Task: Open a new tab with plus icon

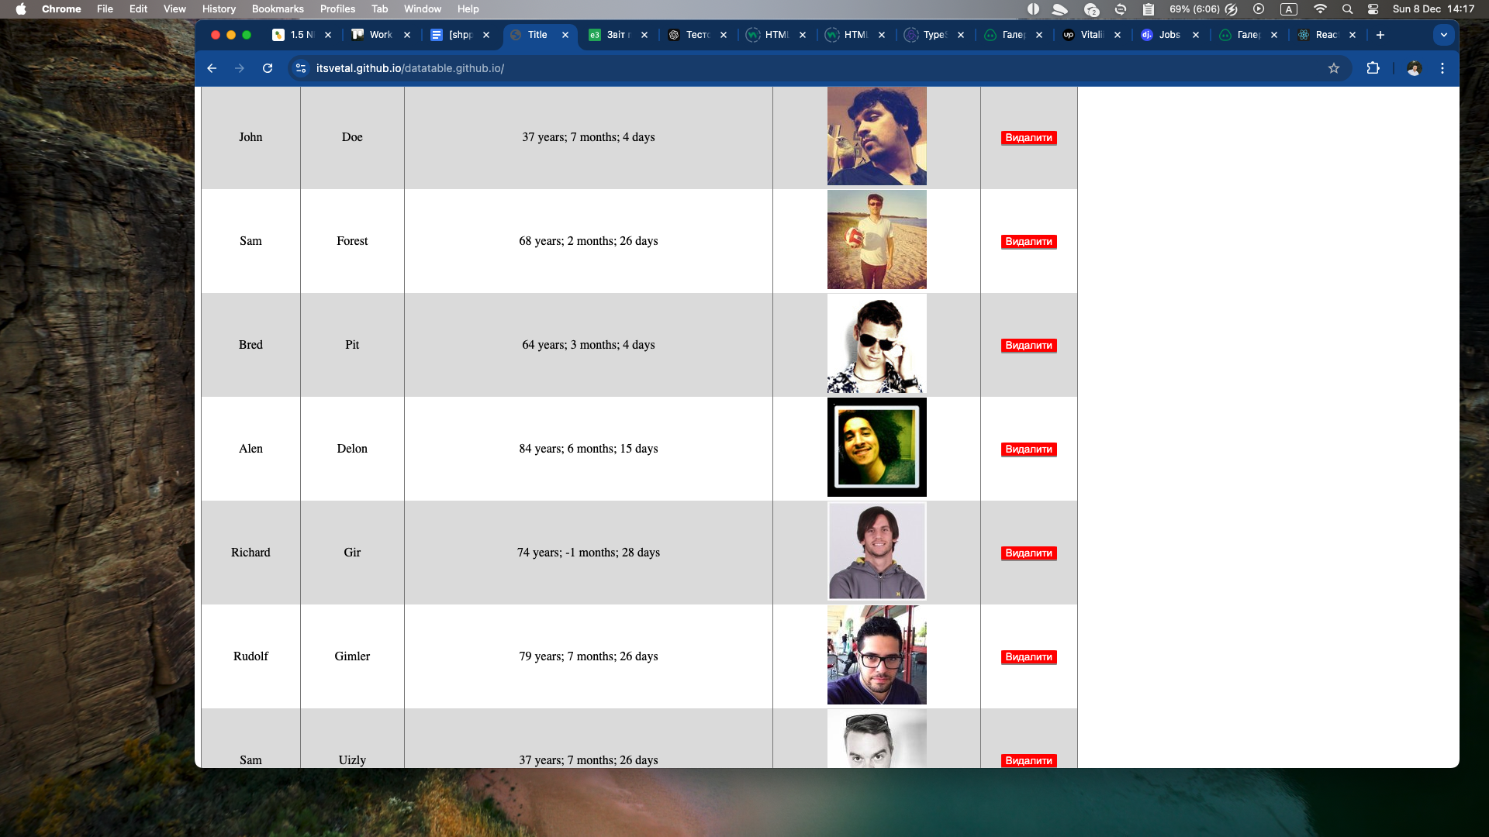Action: click(x=1380, y=35)
